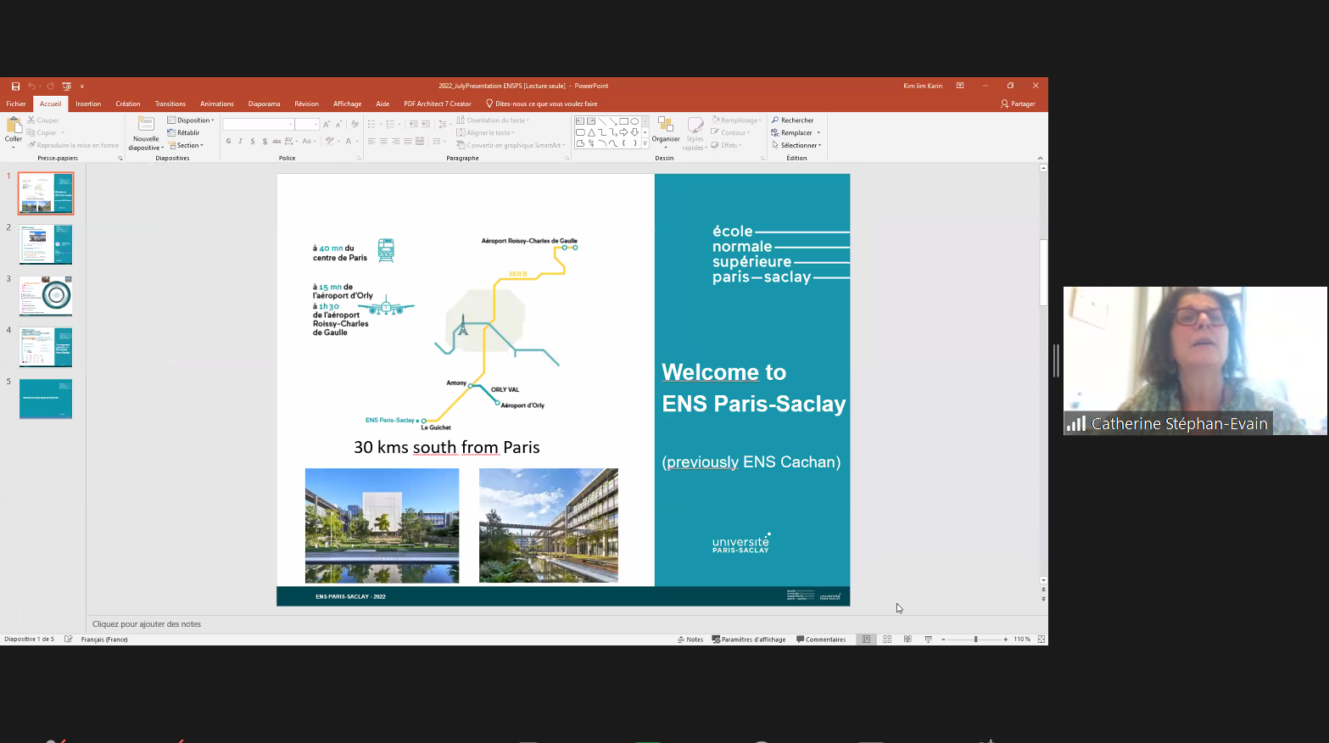Click zoom in plus button
This screenshot has height=743, width=1329.
(x=1006, y=640)
